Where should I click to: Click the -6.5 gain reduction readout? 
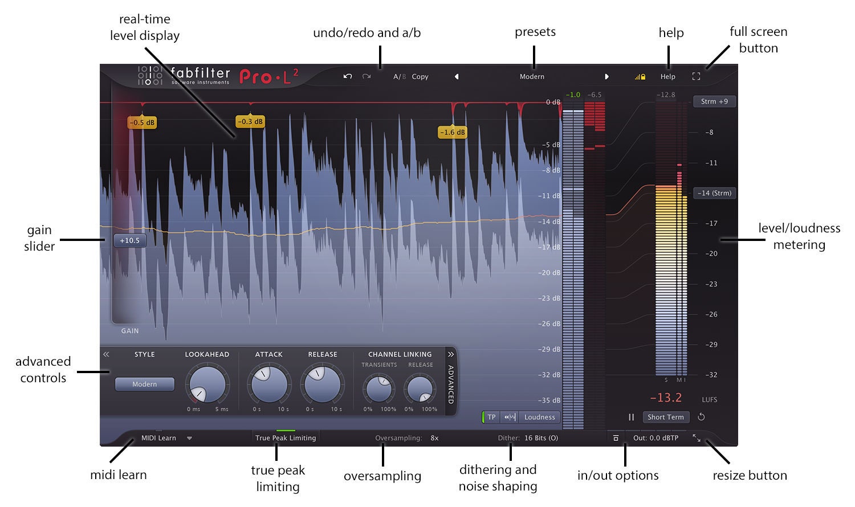[x=595, y=95]
